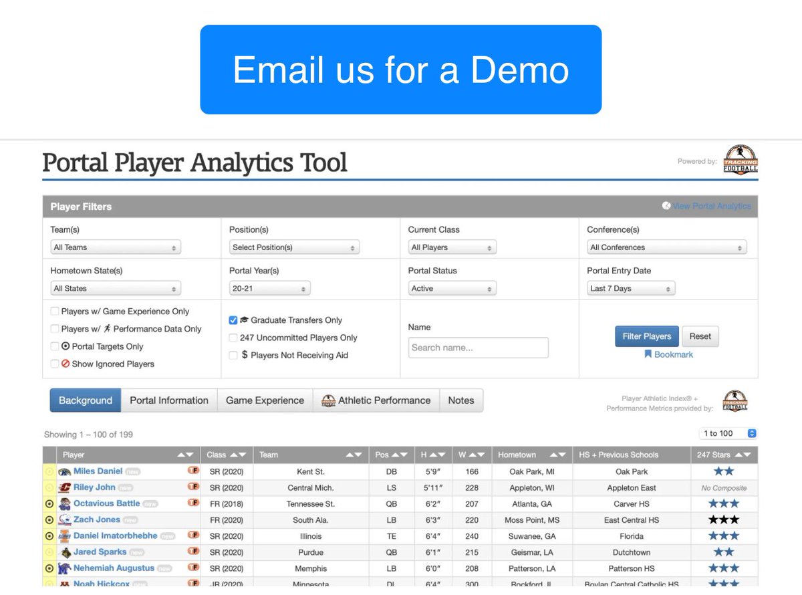
Task: Click the Filter Players button
Action: 646,336
